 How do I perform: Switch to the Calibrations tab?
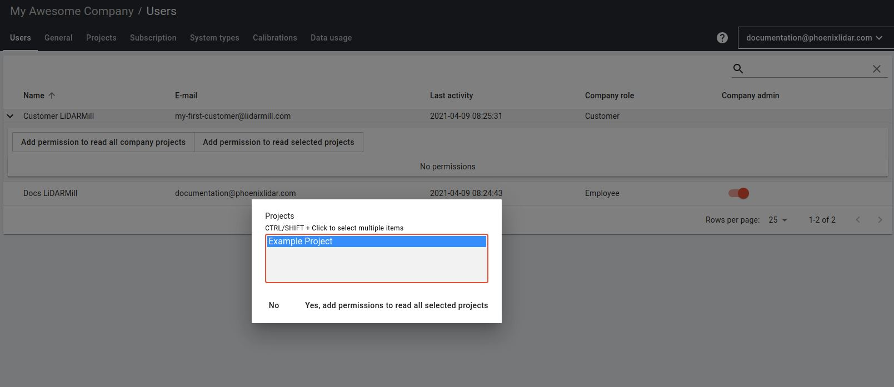(x=274, y=38)
